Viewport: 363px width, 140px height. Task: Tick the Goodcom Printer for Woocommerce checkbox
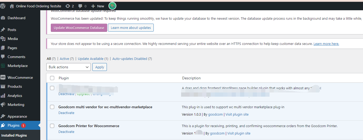[52, 126]
